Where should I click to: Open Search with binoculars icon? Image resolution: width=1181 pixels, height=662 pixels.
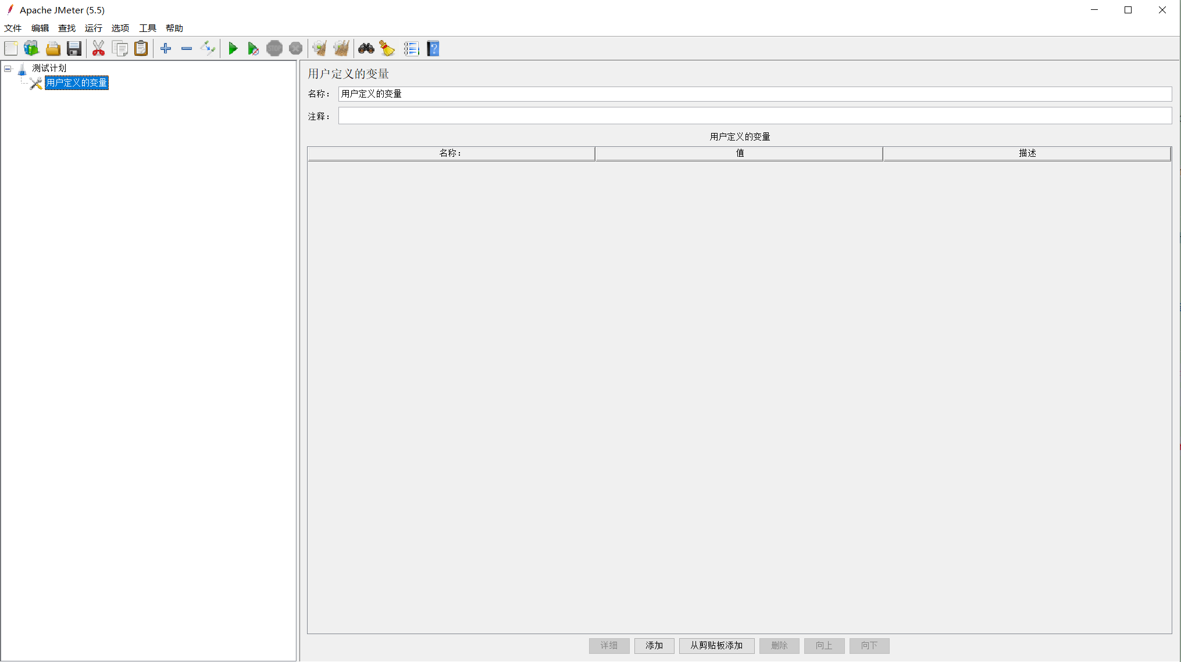click(366, 49)
